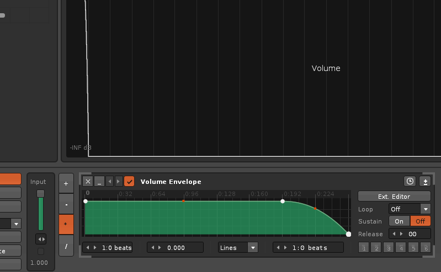Screen dimensions: 441x272
Task: Select previous device arrow in Volume Envelope header
Action: [110, 181]
